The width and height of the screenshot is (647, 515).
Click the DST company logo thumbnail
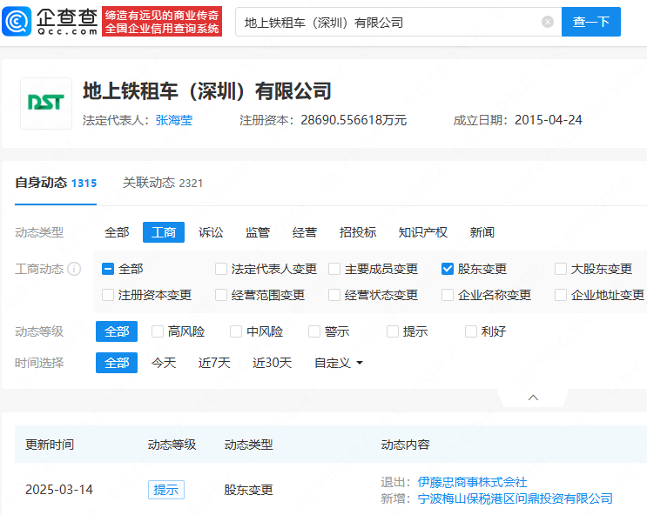tap(46, 104)
